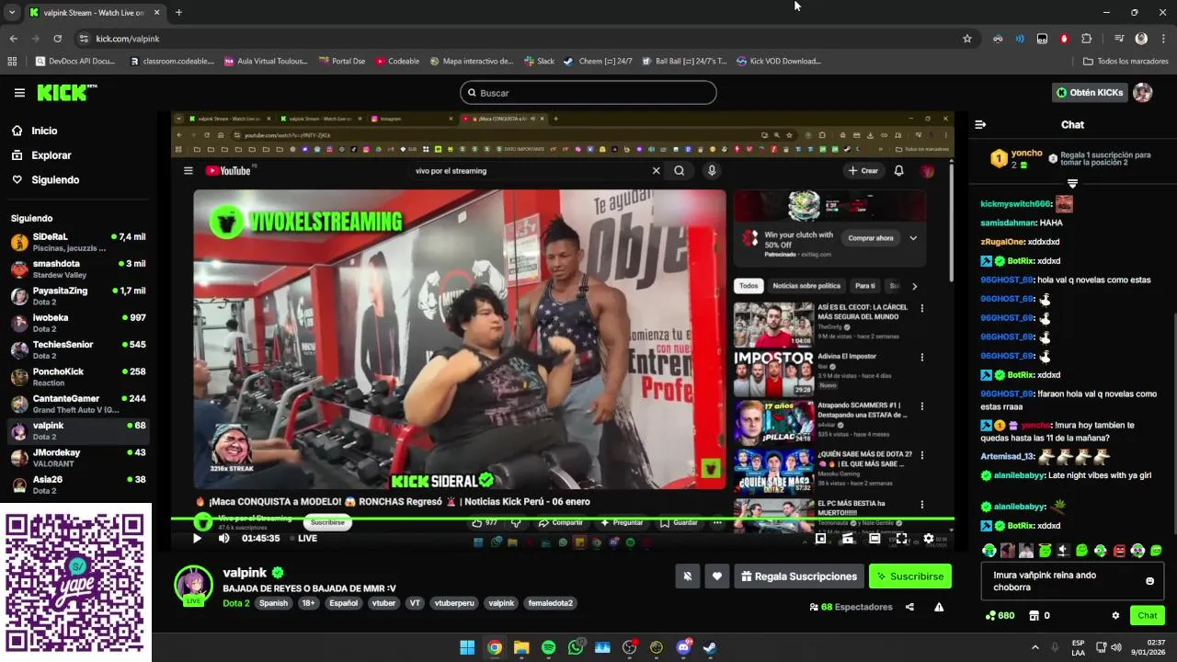The image size is (1177, 662).
Task: Click the green Suscribirse button
Action: (910, 576)
